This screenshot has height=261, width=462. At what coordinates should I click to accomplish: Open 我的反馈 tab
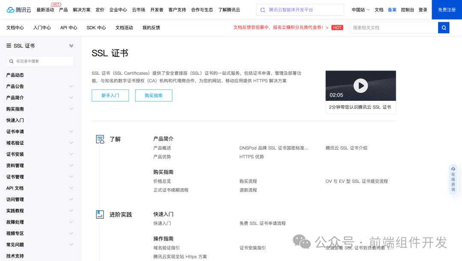click(151, 28)
